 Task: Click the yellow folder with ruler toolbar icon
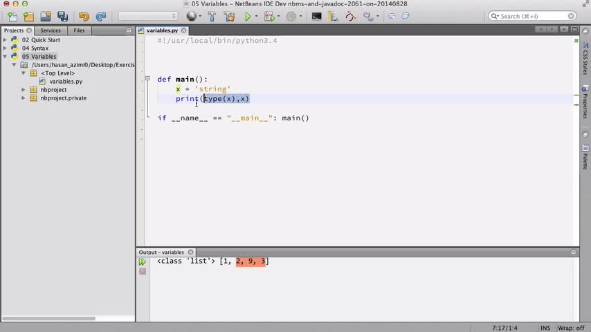pos(333,16)
